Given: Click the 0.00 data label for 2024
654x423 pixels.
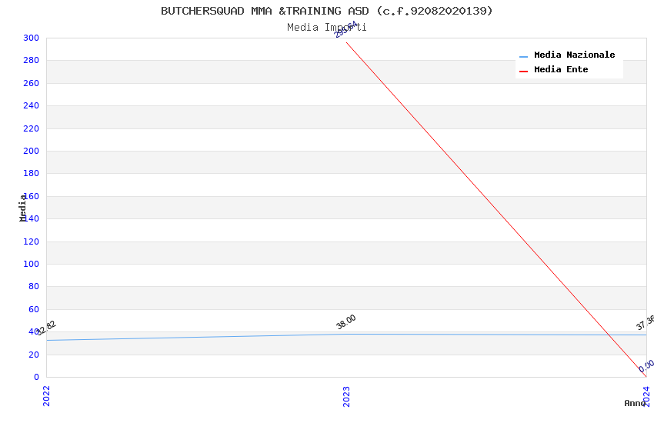Looking at the screenshot, I should click(646, 366).
